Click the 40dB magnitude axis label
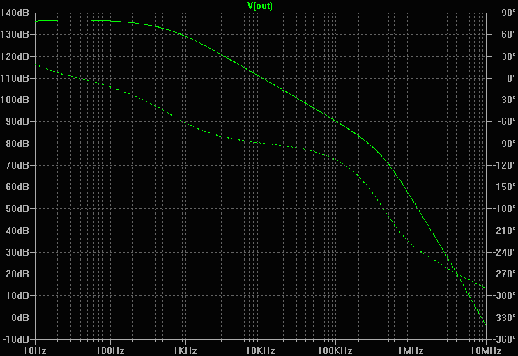This screenshot has height=356, width=518. click(x=17, y=231)
